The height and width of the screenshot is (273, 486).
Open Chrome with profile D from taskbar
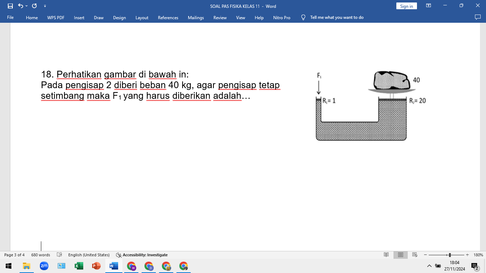coord(149,266)
